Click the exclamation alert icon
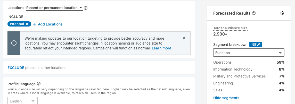 [x=14, y=43]
